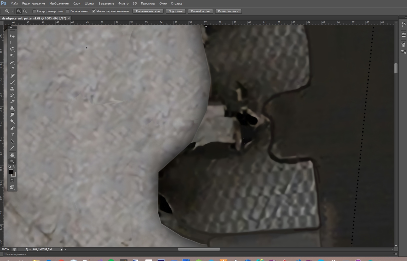The image size is (407, 261).
Task: Pick the Clone Stamp tool
Action: pyautogui.click(x=12, y=89)
